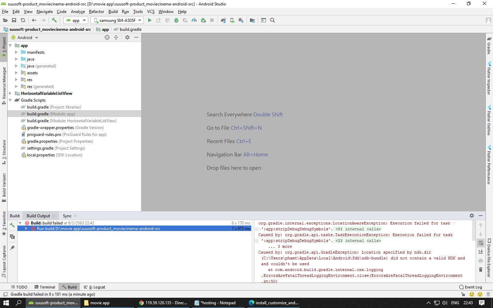Open the VCS menu
The width and height of the screenshot is (493, 308).
[x=151, y=12]
